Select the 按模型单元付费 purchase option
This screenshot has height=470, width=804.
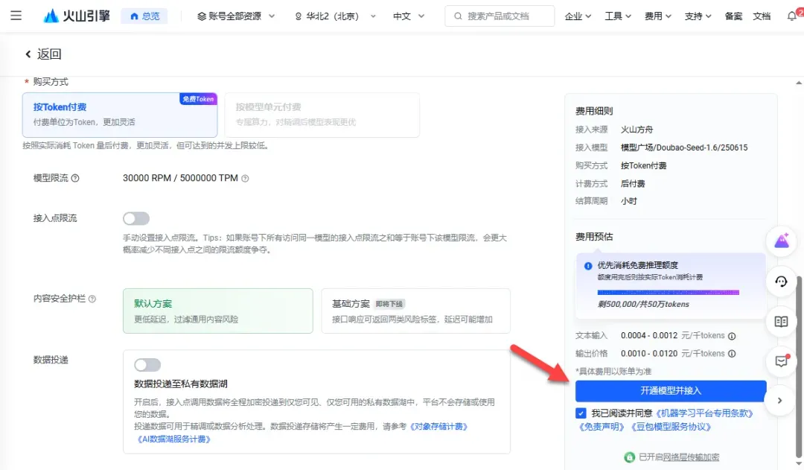[322, 115]
